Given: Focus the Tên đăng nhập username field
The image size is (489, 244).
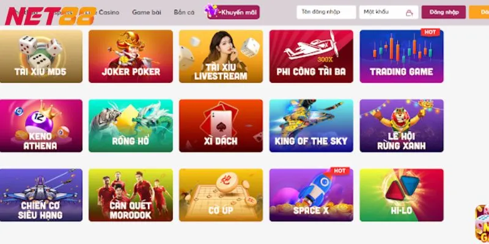Looking at the screenshot, I should click(326, 12).
